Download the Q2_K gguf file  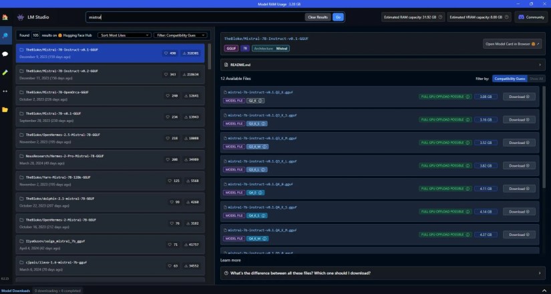tap(519, 97)
